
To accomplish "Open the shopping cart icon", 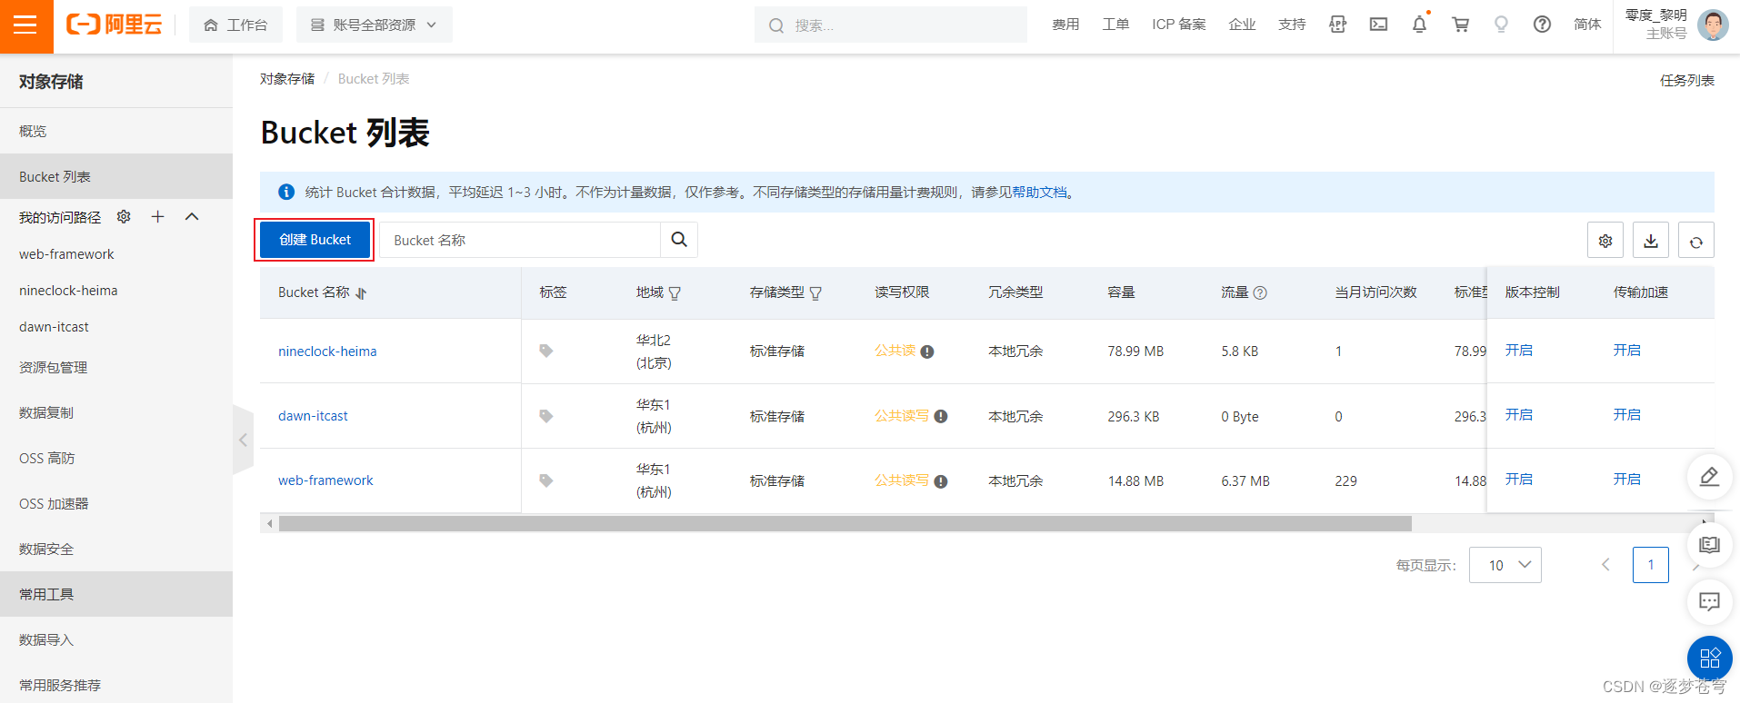I will (1460, 25).
